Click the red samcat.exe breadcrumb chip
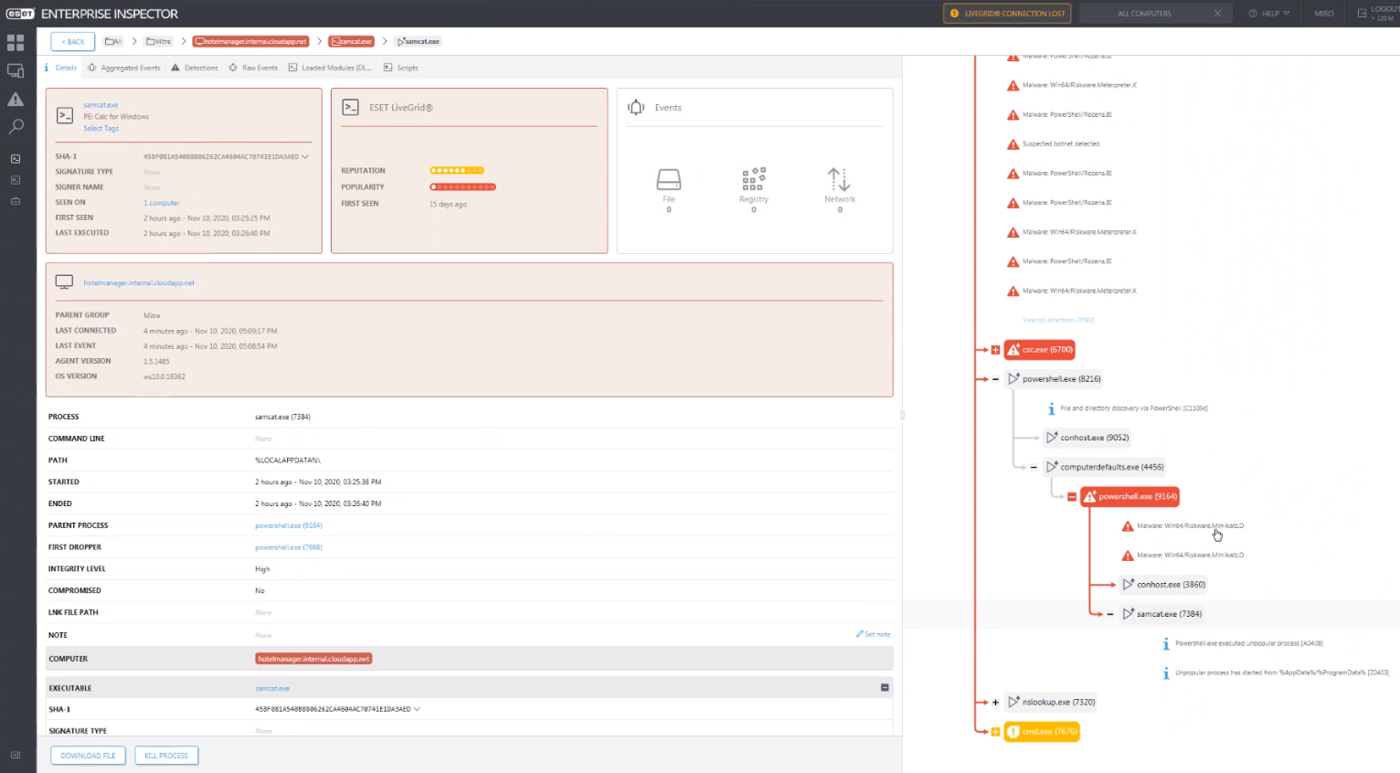 point(352,41)
